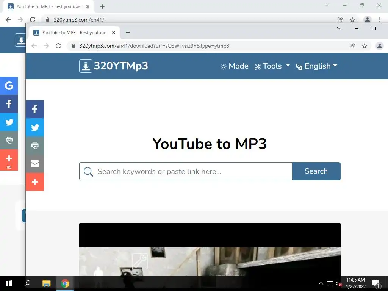This screenshot has height=291, width=388.
Task: Toggle the Mode light/dark switch
Action: (x=234, y=66)
